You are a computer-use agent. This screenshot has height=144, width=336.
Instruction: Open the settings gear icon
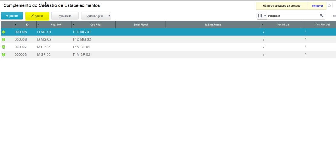coord(329,6)
